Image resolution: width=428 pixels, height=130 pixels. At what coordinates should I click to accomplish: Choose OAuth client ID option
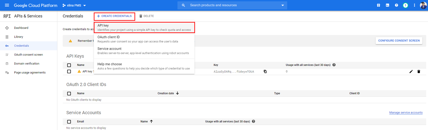tap(144, 39)
